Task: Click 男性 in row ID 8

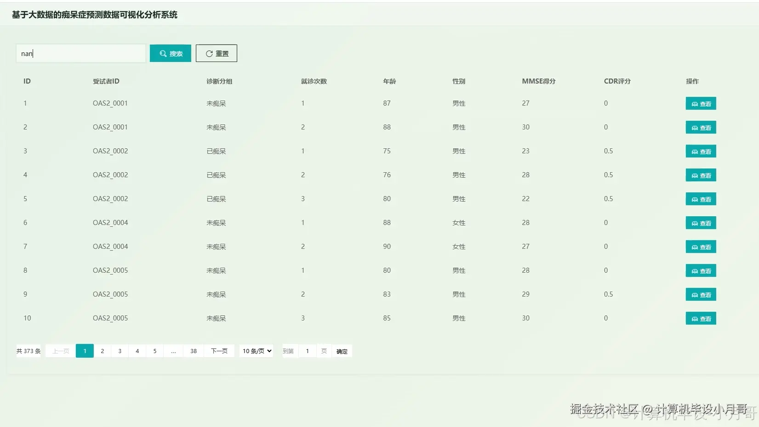Action: [x=459, y=270]
